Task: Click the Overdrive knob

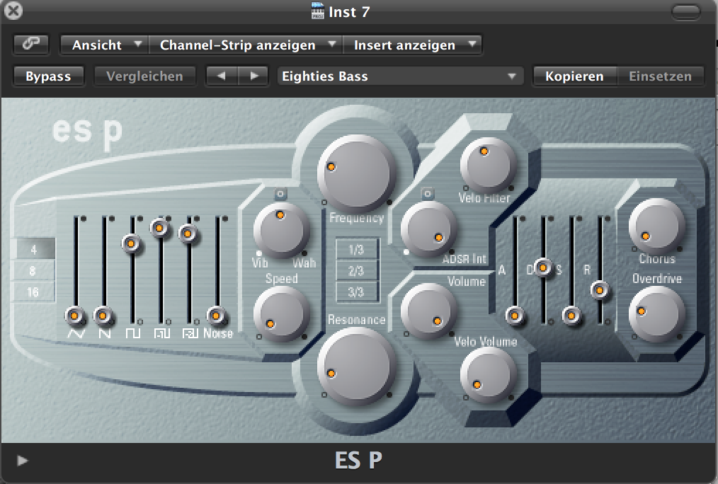Action: [656, 314]
